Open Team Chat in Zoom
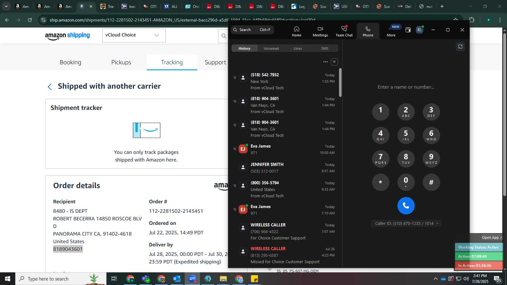The image size is (507, 285). (344, 31)
